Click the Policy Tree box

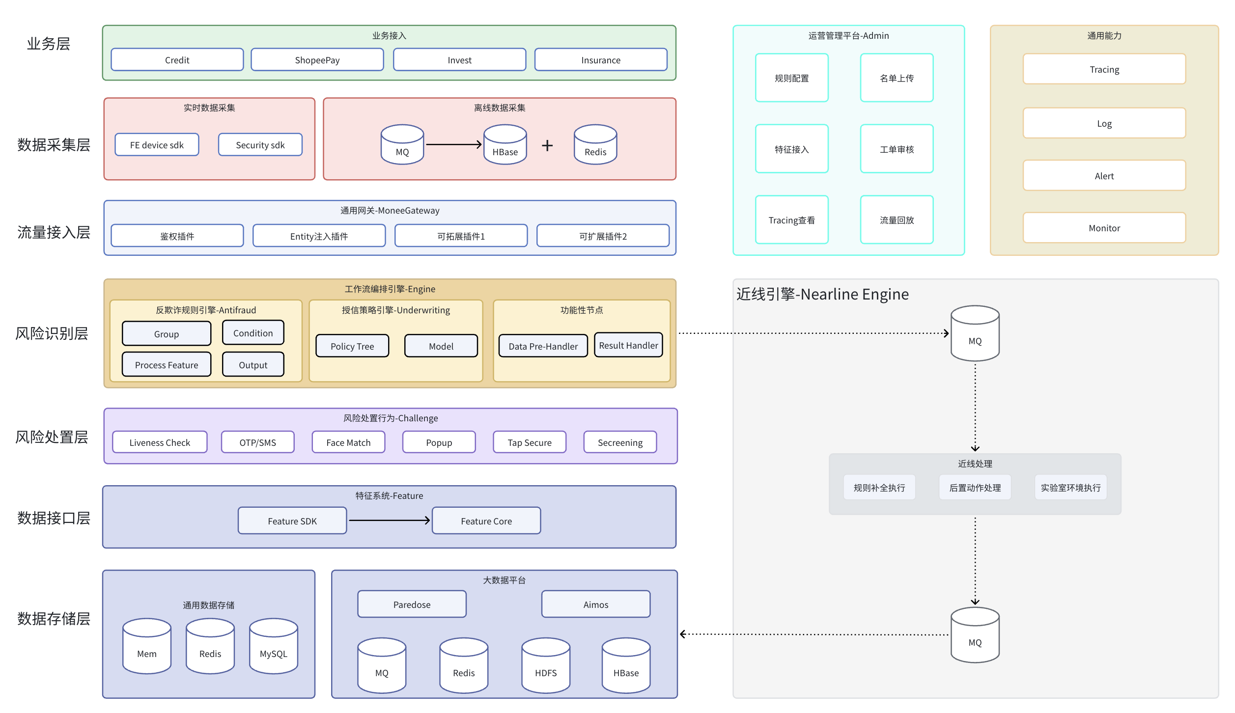pyautogui.click(x=352, y=346)
